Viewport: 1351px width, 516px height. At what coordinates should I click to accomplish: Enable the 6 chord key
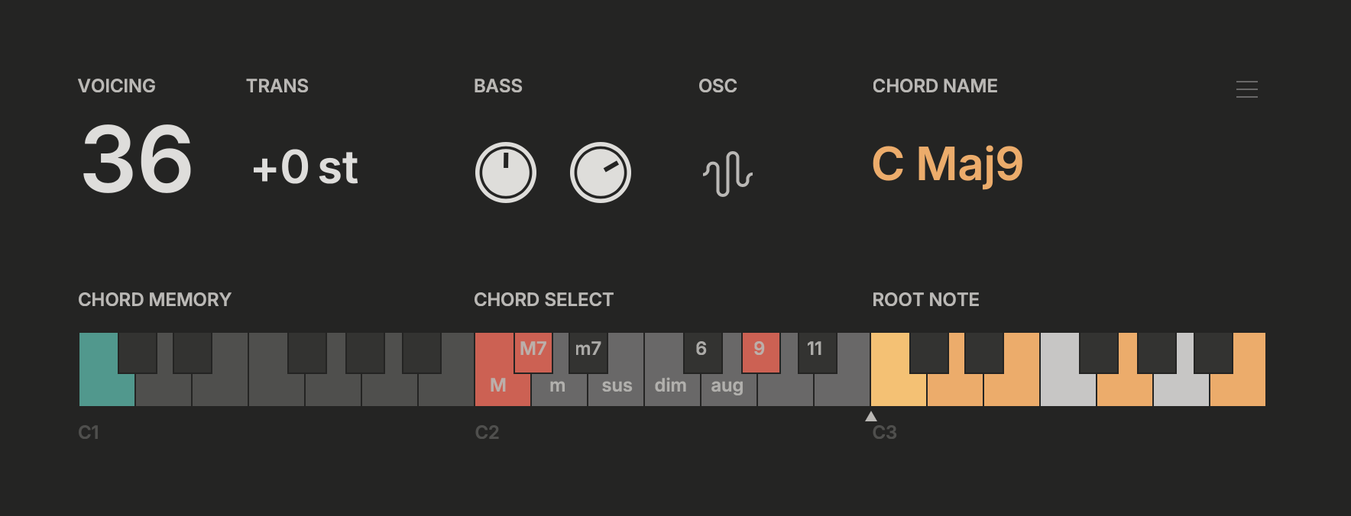701,350
